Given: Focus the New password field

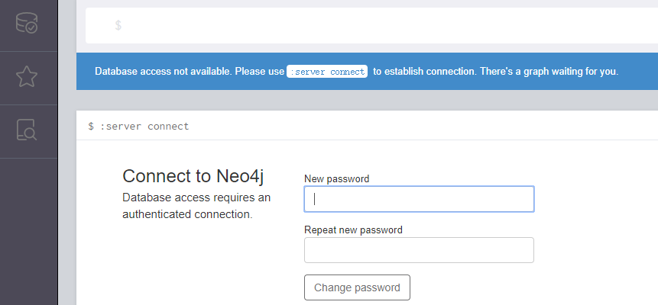Looking at the screenshot, I should coord(419,199).
